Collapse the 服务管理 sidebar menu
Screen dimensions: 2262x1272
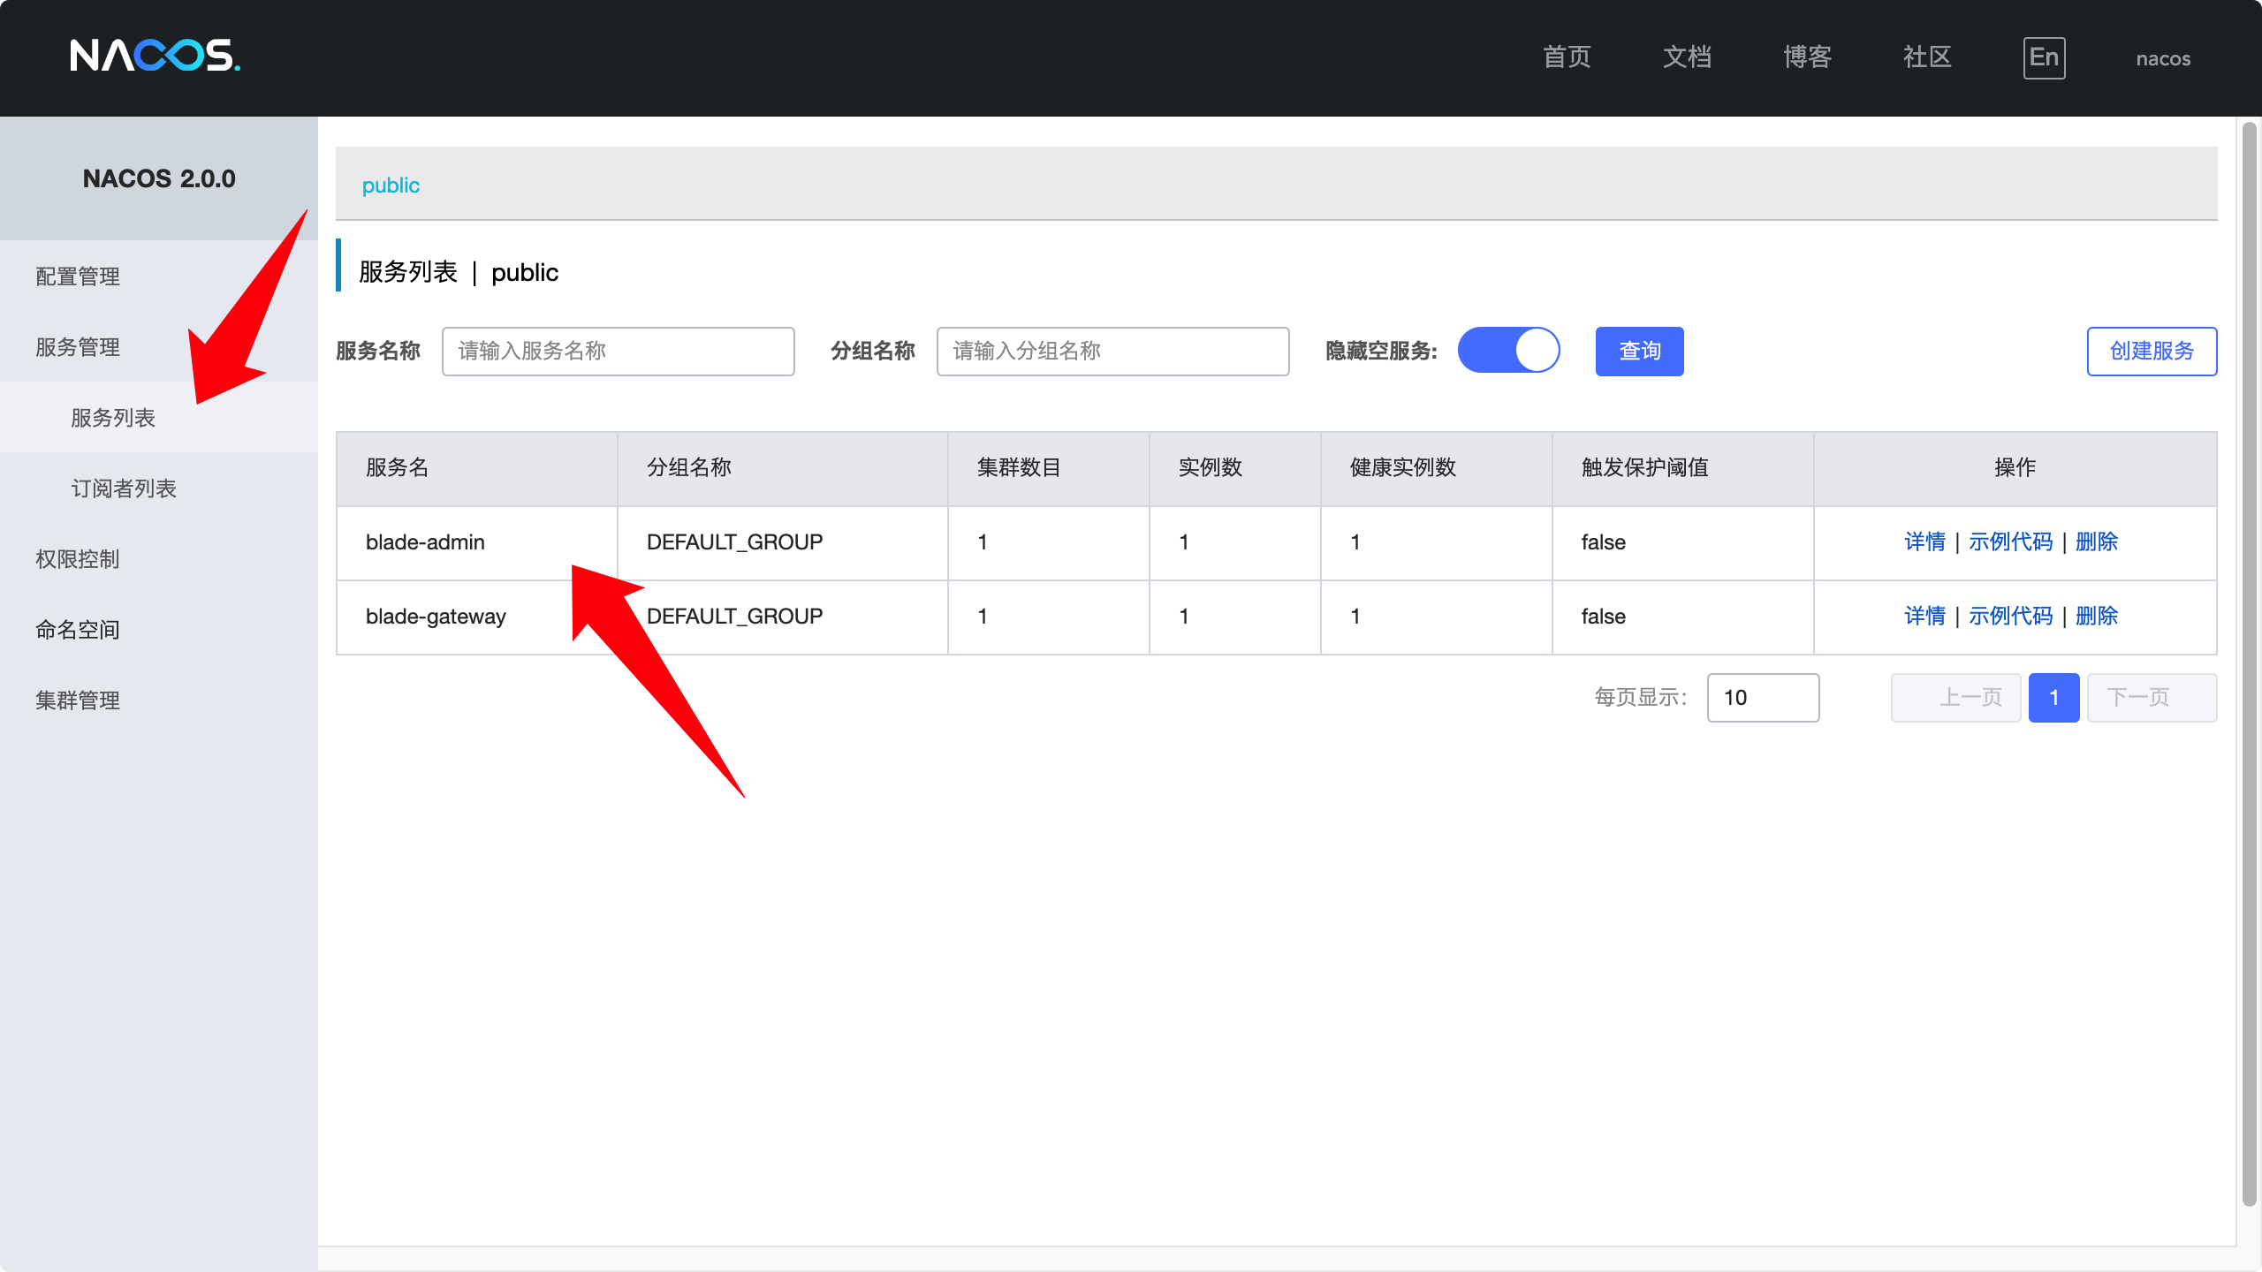click(78, 347)
